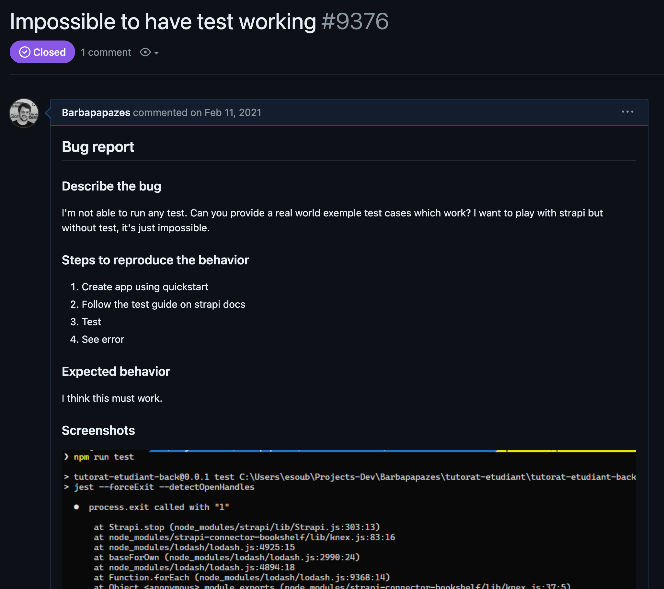Open the terminal screenshot under Screenshots

coord(348,520)
